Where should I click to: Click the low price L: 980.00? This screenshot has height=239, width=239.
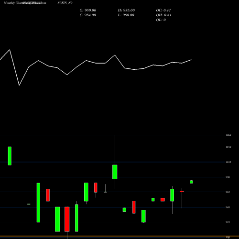126,15
